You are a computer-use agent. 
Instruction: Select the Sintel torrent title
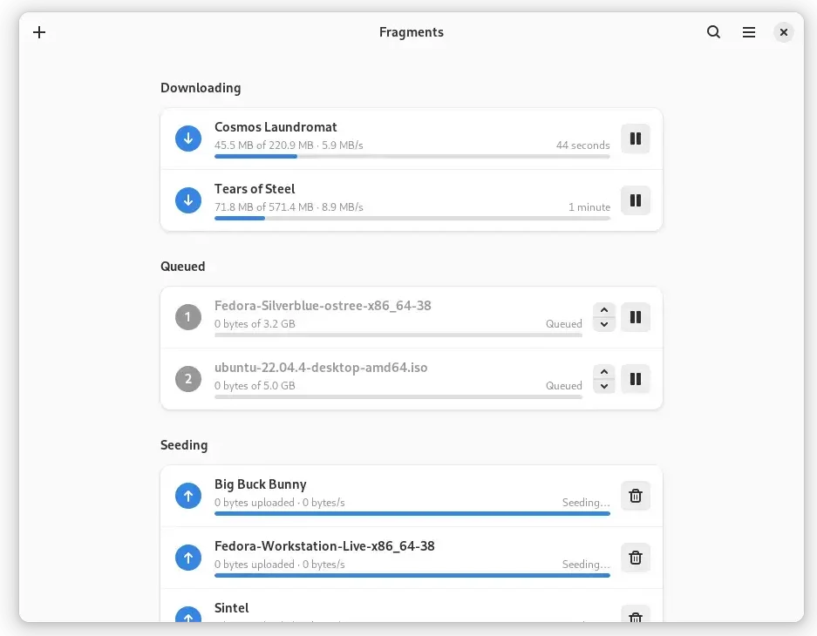click(x=231, y=608)
